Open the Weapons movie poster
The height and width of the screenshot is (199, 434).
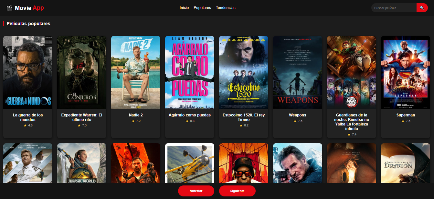(298, 73)
